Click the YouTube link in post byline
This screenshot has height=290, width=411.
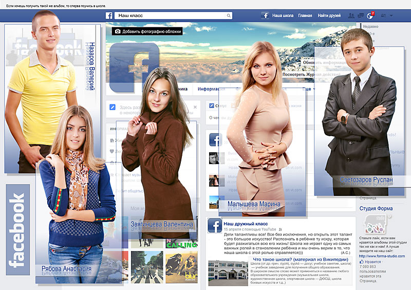(x=269, y=229)
